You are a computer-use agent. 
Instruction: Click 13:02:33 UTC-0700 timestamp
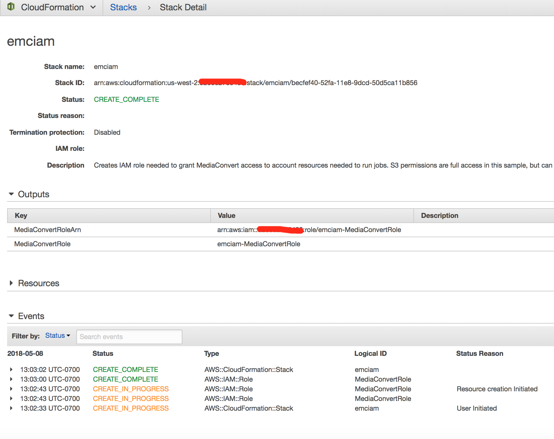tap(50, 408)
